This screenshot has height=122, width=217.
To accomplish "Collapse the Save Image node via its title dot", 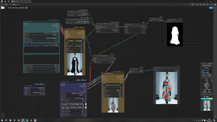I will point(154,68).
